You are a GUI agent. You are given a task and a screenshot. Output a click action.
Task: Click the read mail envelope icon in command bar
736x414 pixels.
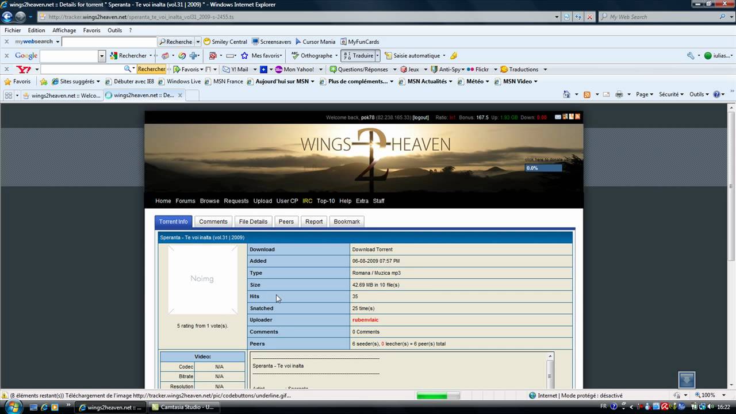[607, 94]
